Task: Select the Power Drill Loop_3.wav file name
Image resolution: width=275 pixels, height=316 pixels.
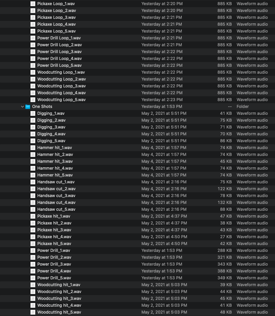Action: pyautogui.click(x=59, y=52)
